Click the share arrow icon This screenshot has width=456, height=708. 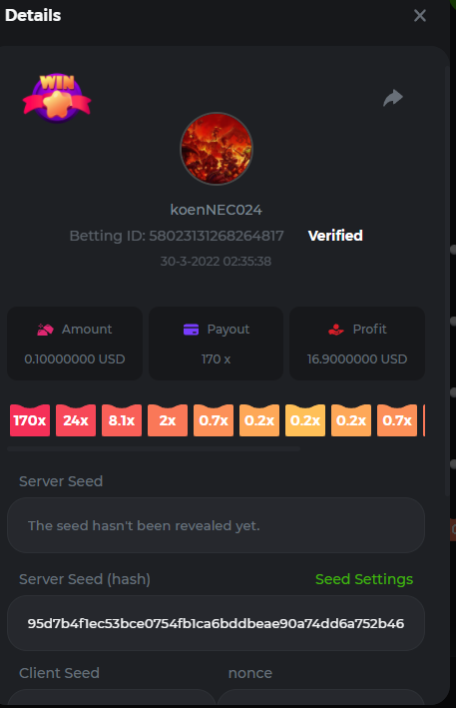[393, 98]
